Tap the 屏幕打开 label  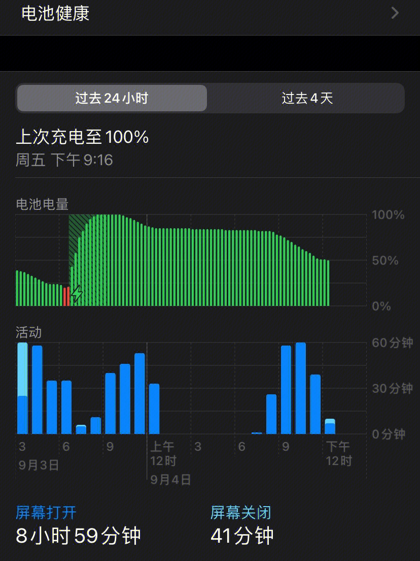point(46,512)
